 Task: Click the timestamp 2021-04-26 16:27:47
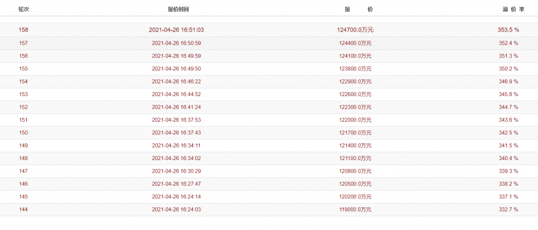pos(176,184)
